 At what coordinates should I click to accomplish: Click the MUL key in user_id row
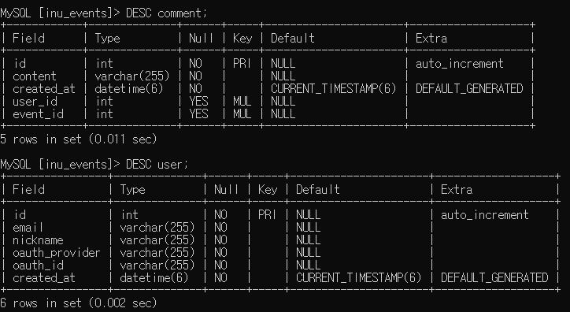(242, 102)
